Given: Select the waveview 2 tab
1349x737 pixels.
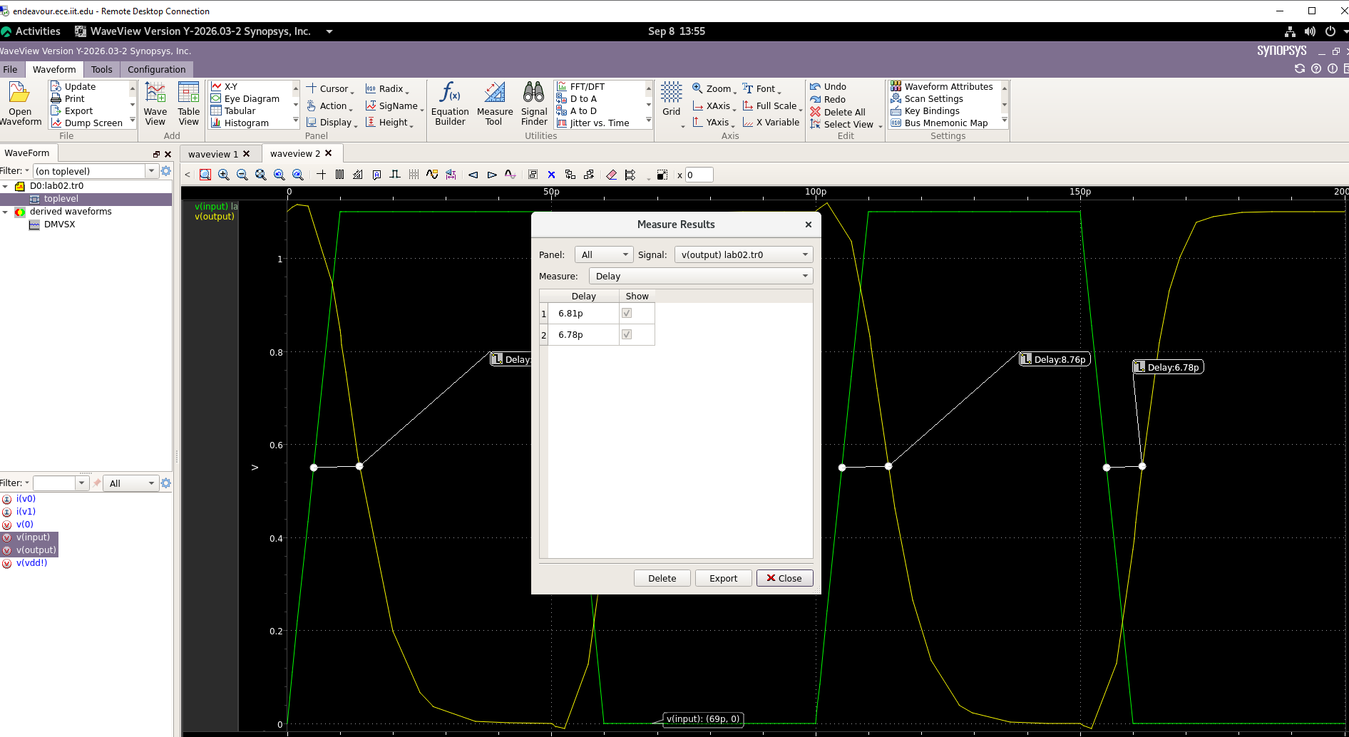Looking at the screenshot, I should (x=295, y=153).
